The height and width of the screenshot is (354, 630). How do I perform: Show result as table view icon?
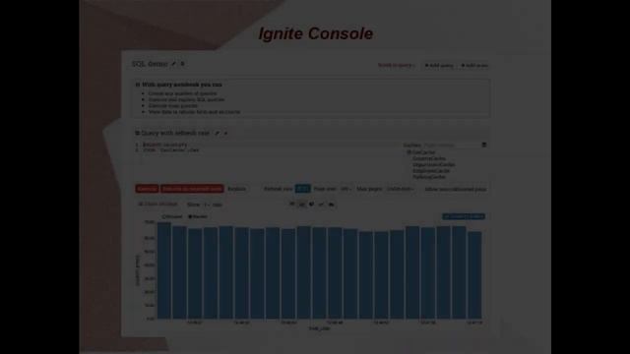[292, 205]
